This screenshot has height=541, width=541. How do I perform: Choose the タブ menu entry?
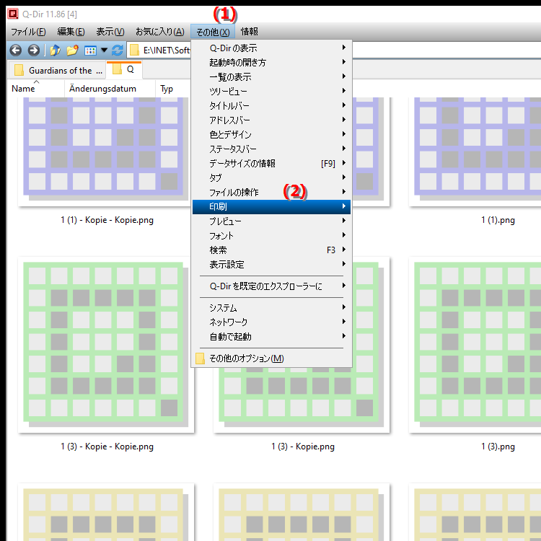271,177
